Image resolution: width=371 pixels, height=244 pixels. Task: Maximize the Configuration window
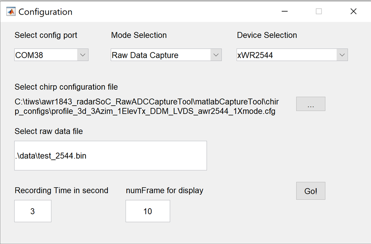coord(319,11)
